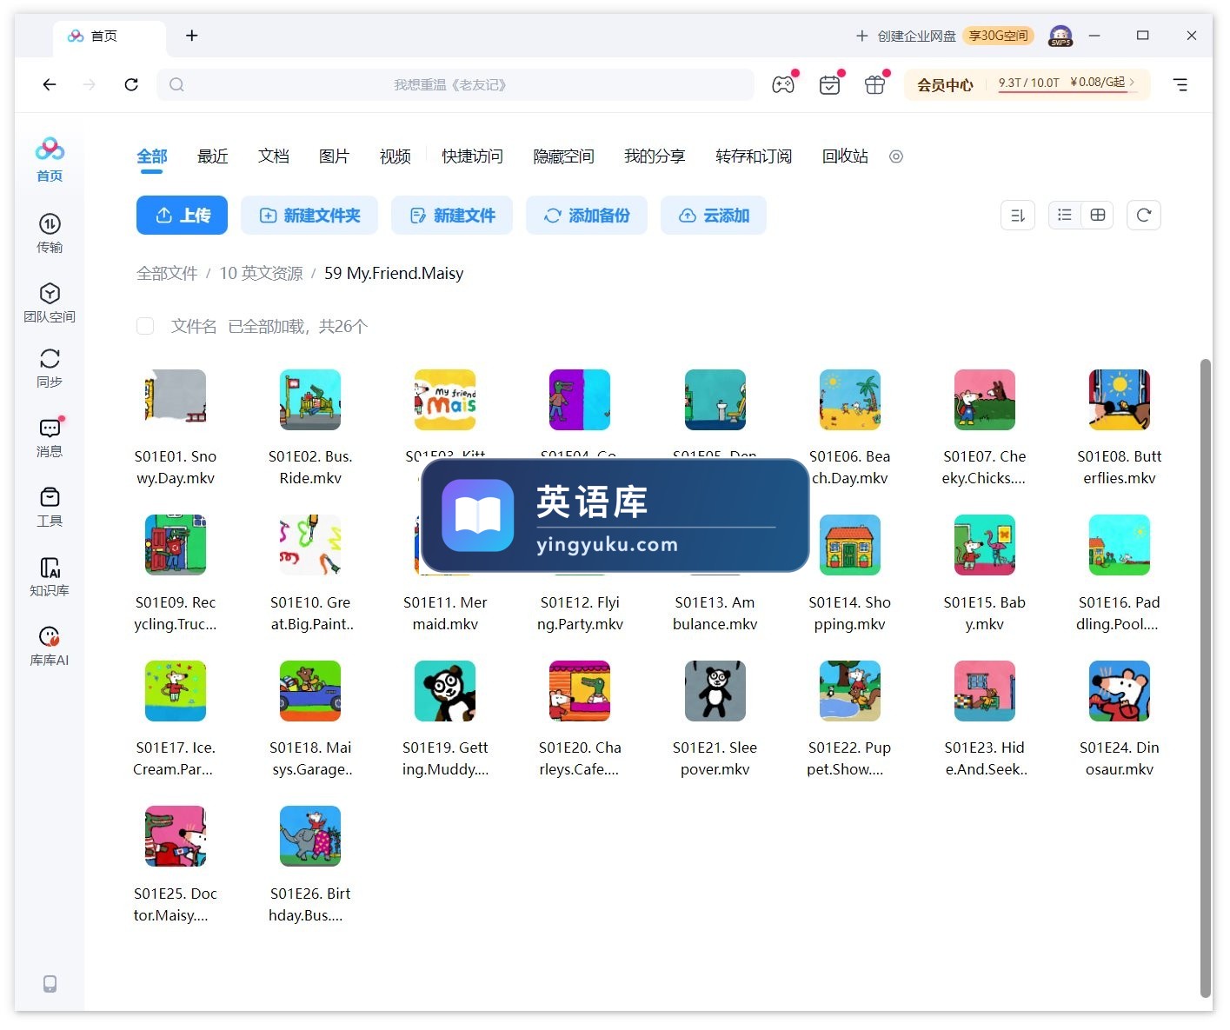Viewport: 1230px width, 1030px height.
Task: Open the tab settings gear after 回收站
Action: (x=896, y=156)
